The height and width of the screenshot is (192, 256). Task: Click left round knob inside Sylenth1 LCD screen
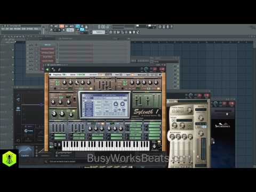pos(116,104)
